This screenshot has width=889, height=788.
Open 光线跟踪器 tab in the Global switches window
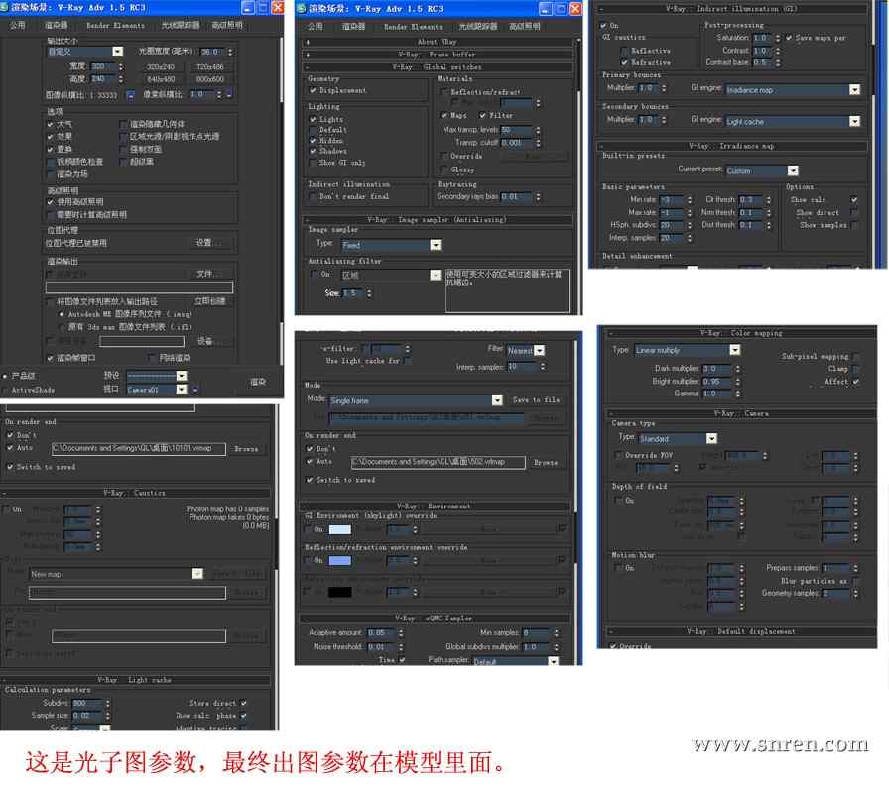click(x=478, y=27)
